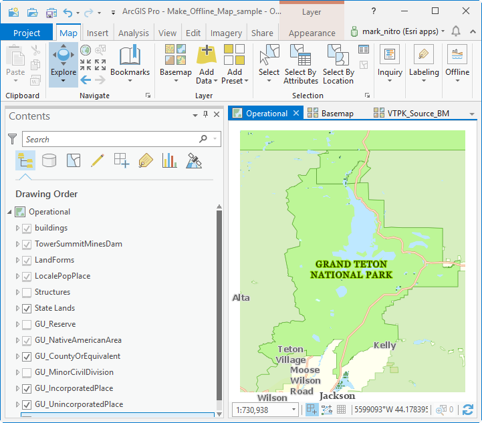List layers by charts
Viewport: 482px width, 423px height.
coord(170,160)
